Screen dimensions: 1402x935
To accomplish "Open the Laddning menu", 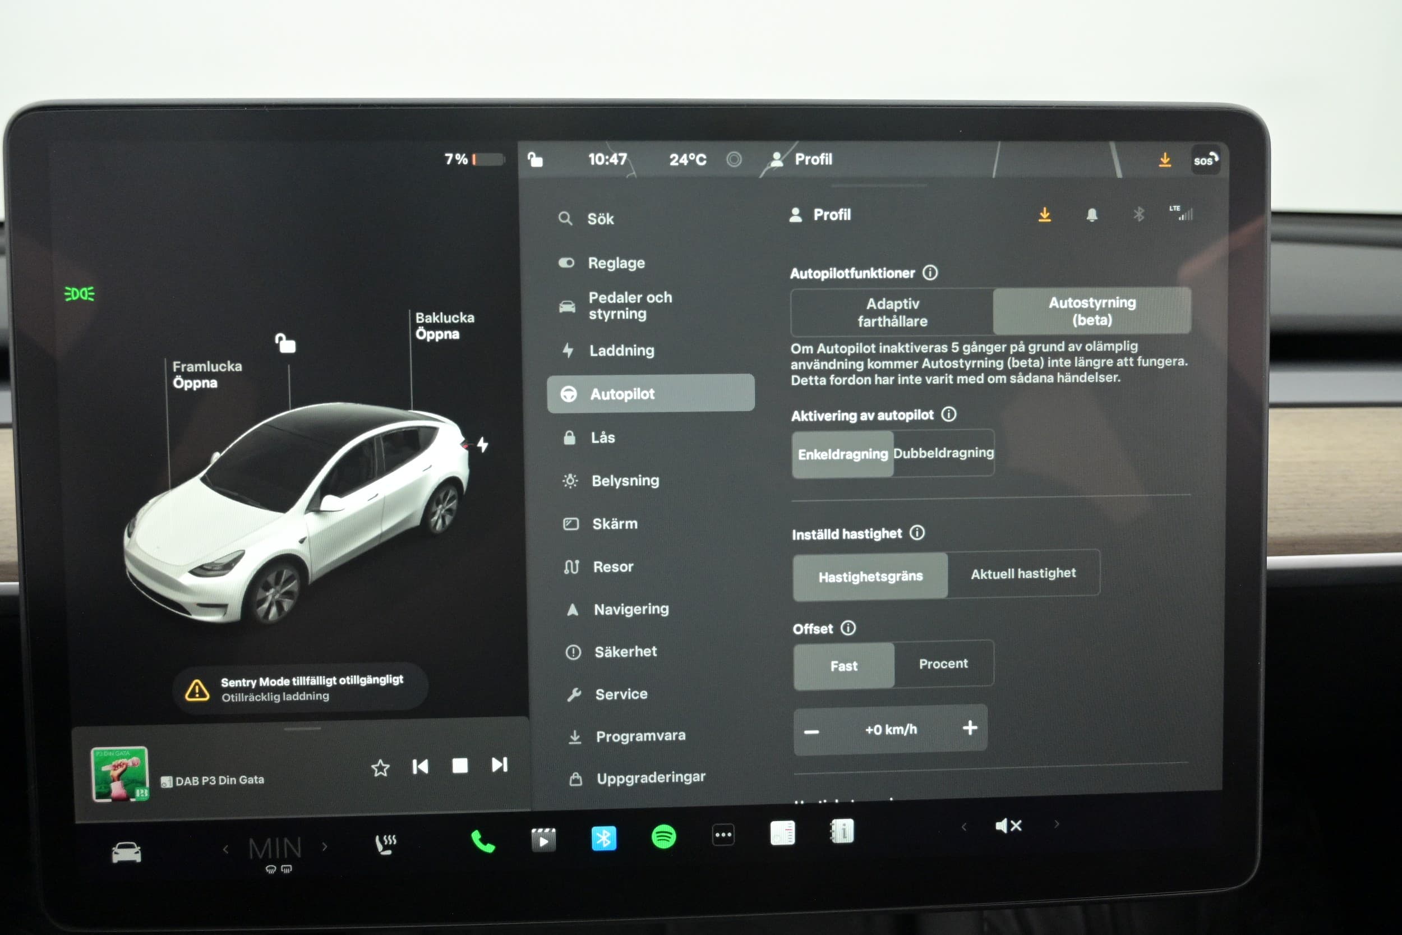I will pyautogui.click(x=621, y=351).
